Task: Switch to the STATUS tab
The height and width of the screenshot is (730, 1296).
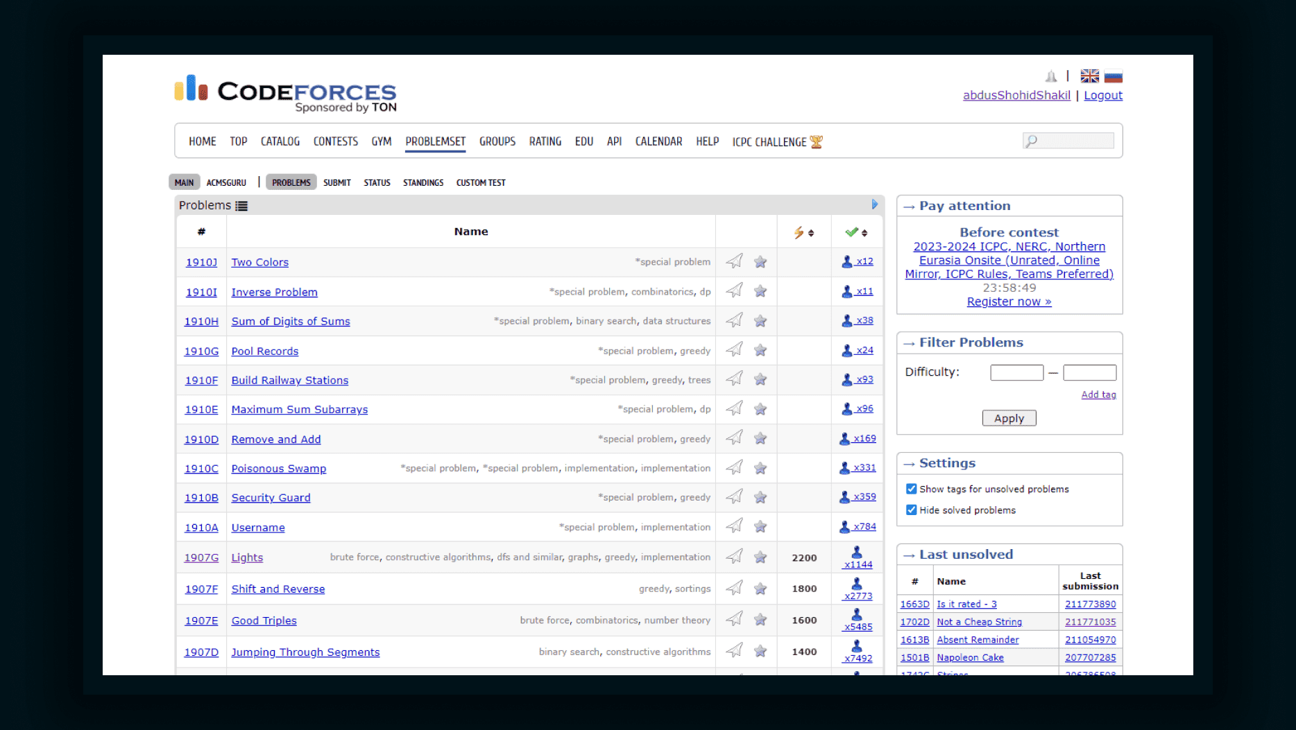Action: coord(377,182)
